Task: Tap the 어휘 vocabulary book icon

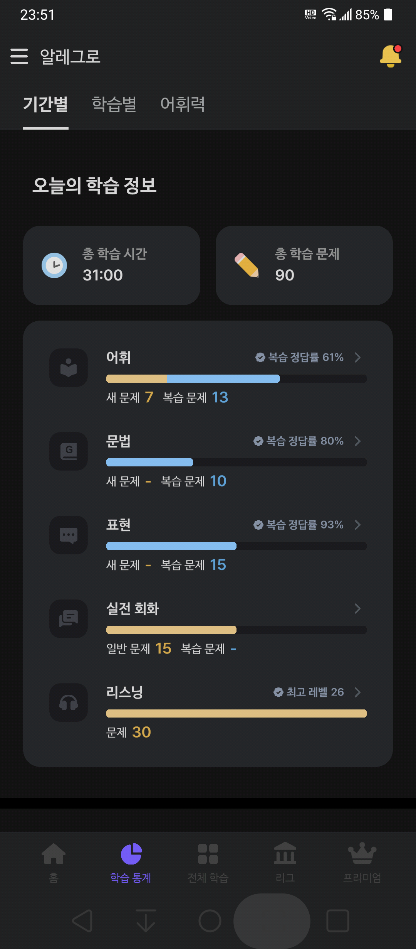Action: 69,368
